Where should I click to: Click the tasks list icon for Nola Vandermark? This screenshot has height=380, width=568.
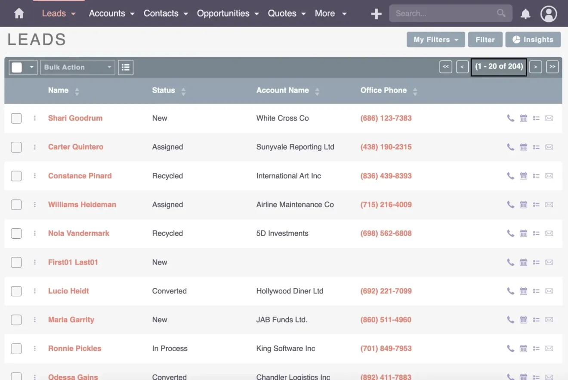coord(536,233)
